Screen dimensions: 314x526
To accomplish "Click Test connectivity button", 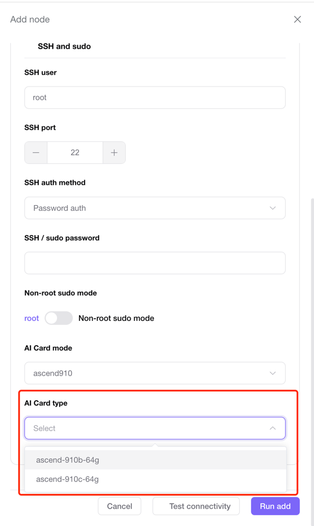I will click(x=196, y=506).
